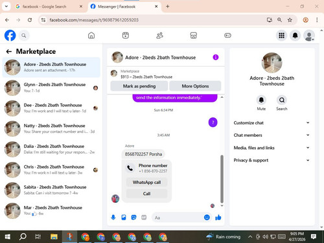Search in this conversation

point(282,100)
